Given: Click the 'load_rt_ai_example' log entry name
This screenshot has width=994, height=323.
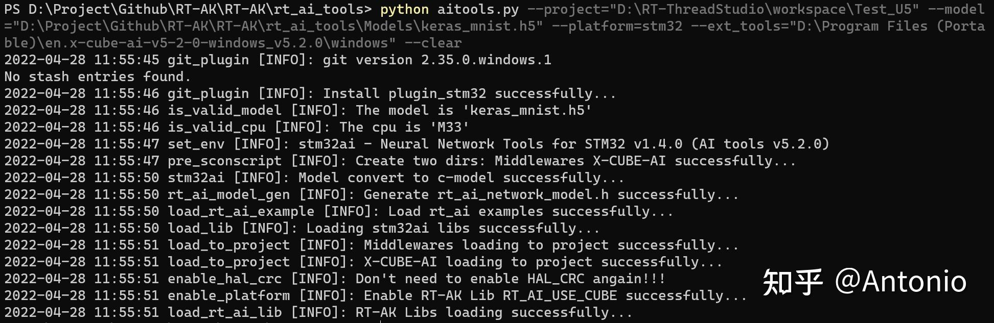Looking at the screenshot, I should 241,211.
